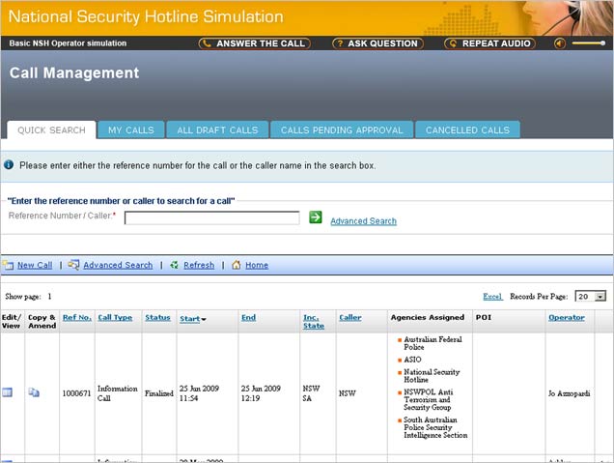The width and height of the screenshot is (614, 463).
Task: Select the Cancelled Calls tab
Action: pyautogui.click(x=467, y=130)
